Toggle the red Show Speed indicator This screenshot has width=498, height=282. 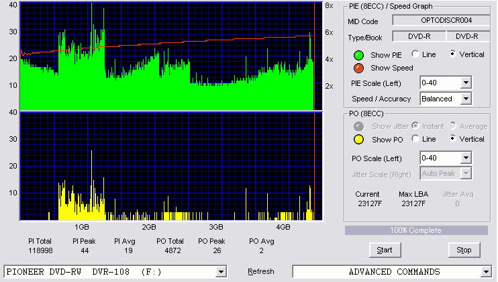pos(358,68)
